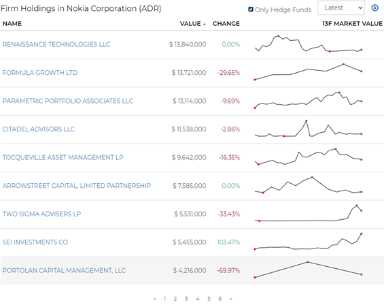
Task: Click the value $ 13,114,000
Action: pos(190,101)
